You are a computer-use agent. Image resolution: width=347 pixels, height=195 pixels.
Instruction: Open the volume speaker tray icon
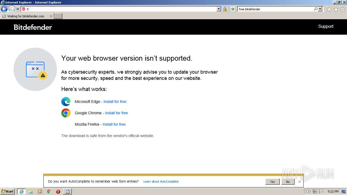(x=308, y=191)
